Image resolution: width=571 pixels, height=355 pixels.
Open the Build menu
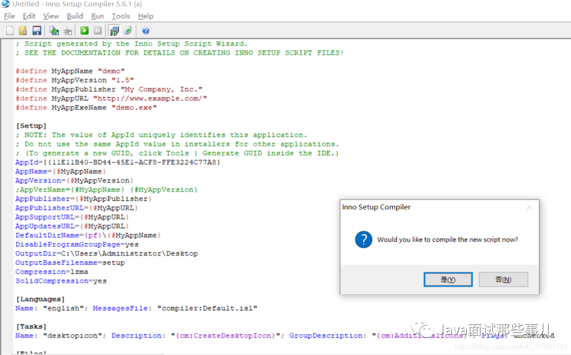pos(75,16)
